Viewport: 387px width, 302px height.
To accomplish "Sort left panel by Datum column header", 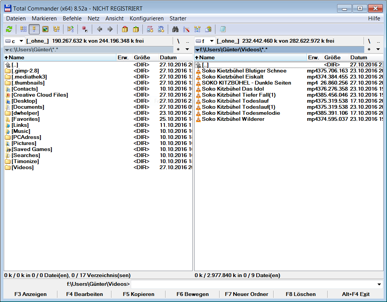I will 175,57.
